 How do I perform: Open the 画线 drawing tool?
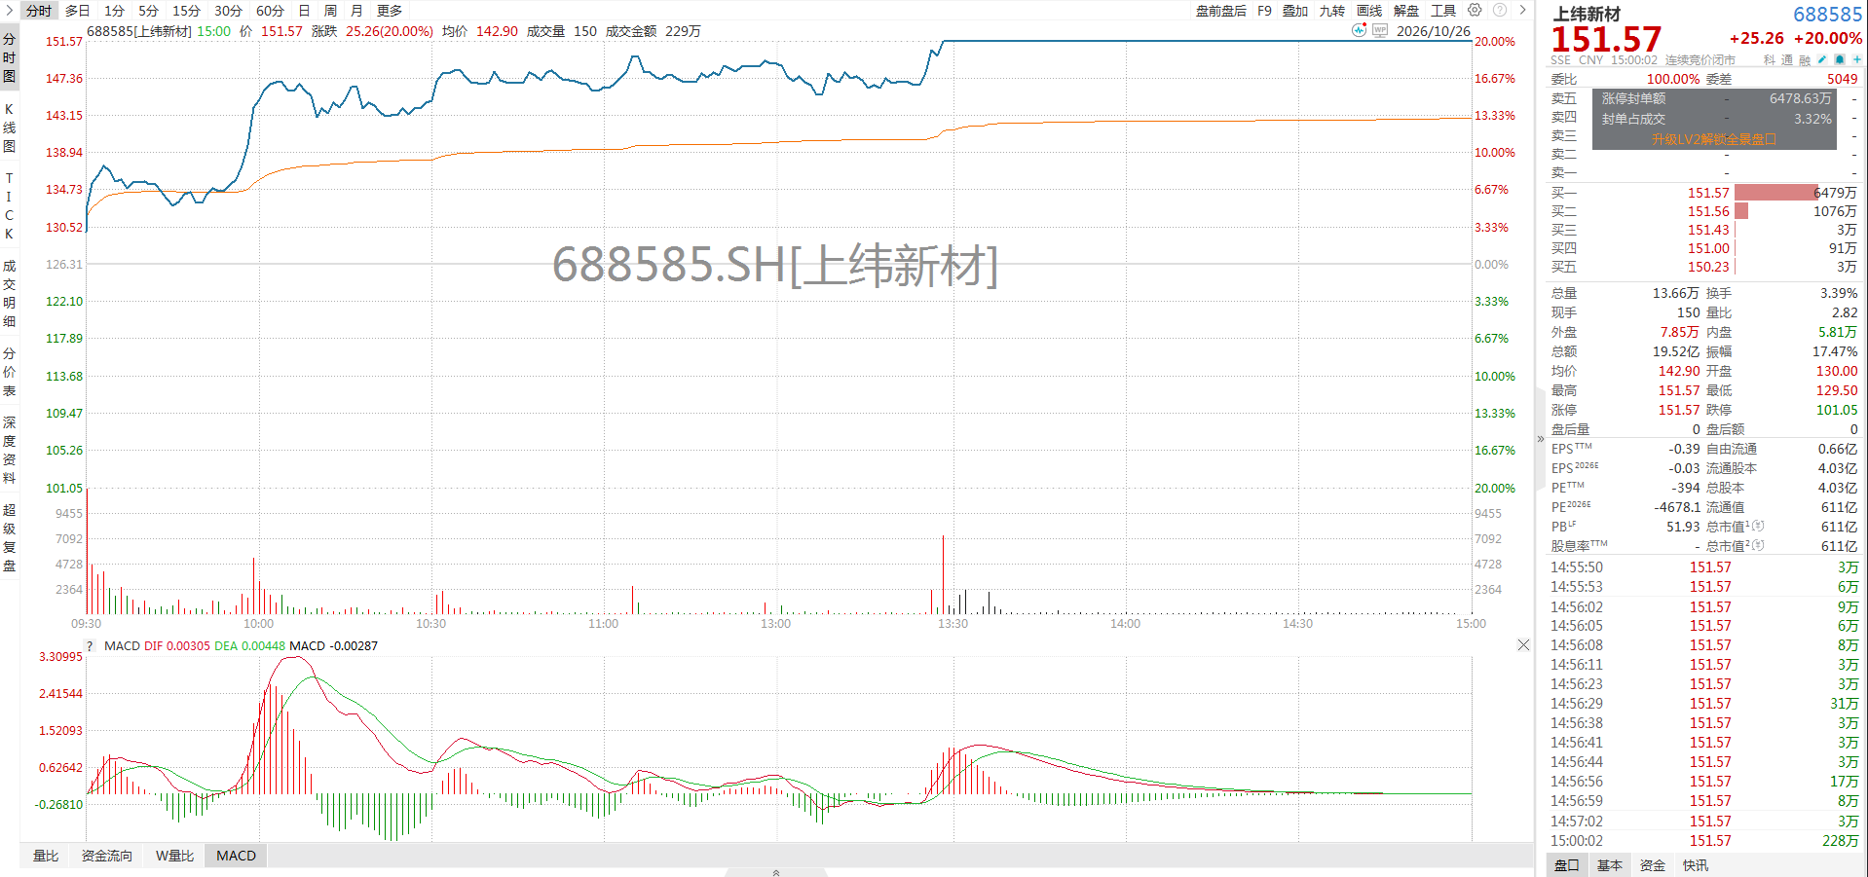[1369, 11]
